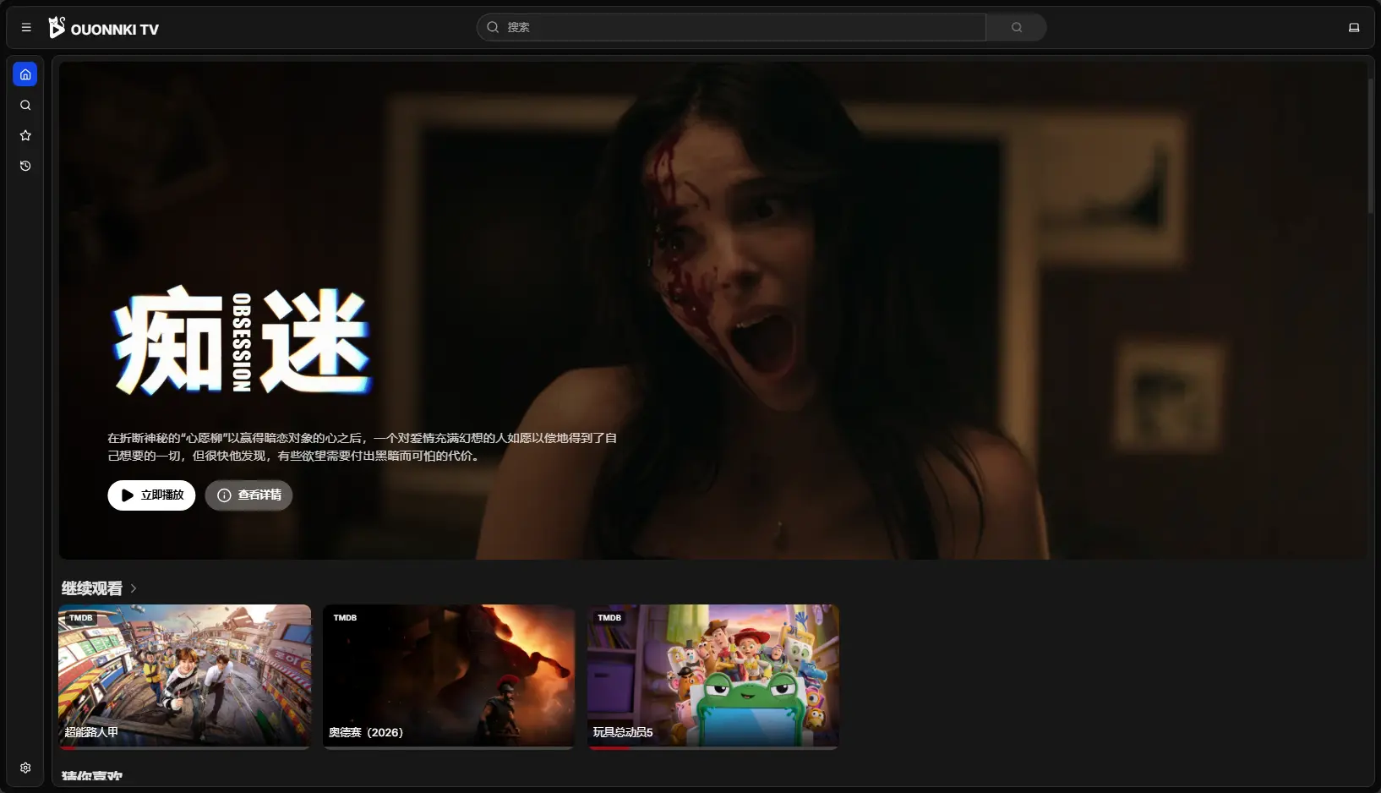1381x793 pixels.
Task: Click the progress bar under 超能路人甲
Action: 184,748
